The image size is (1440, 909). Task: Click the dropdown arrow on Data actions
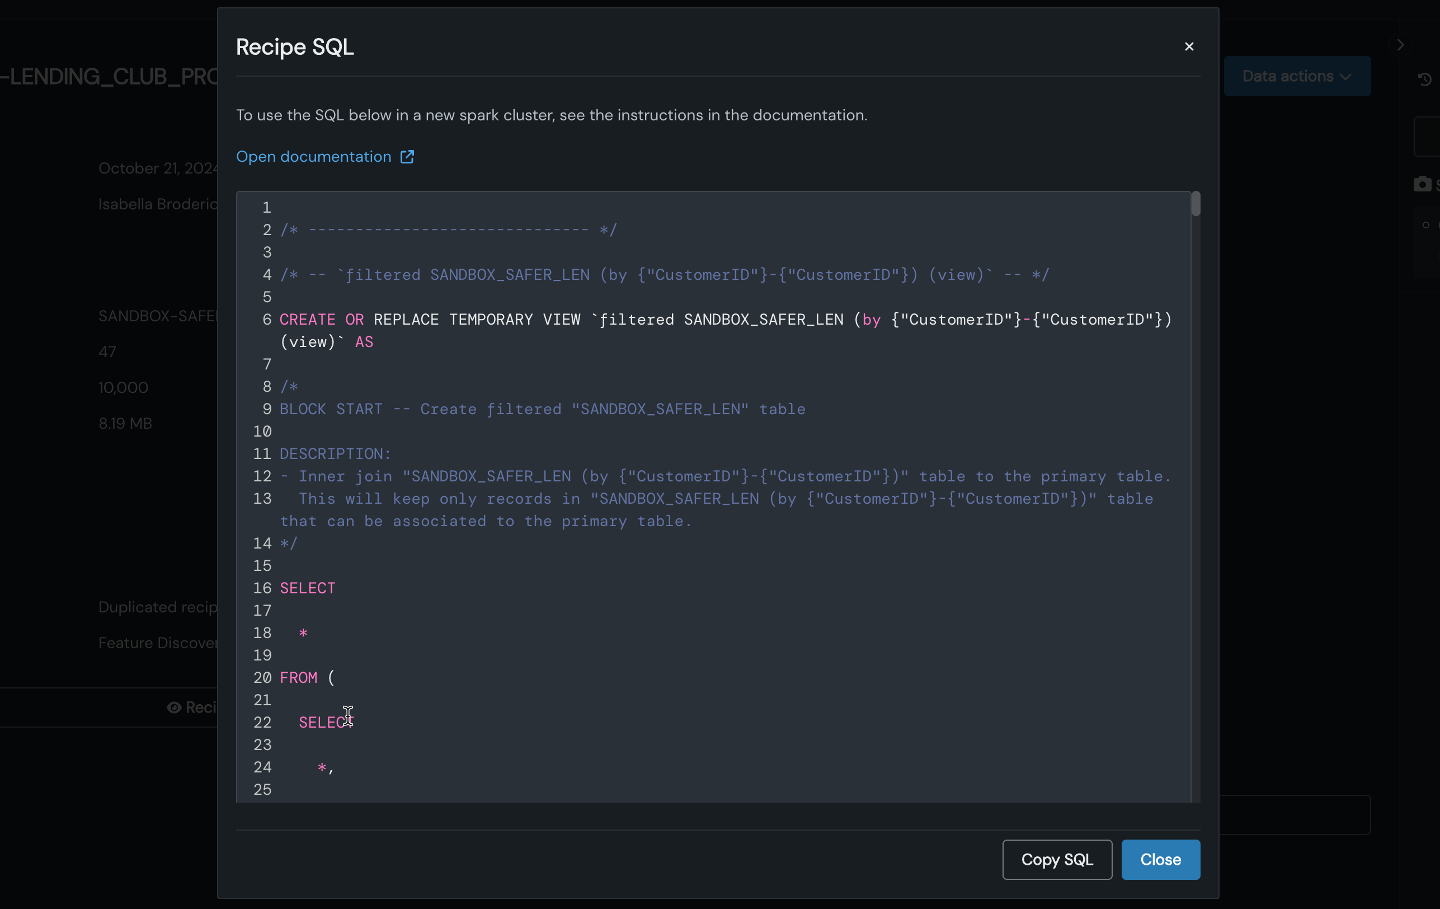(x=1345, y=77)
